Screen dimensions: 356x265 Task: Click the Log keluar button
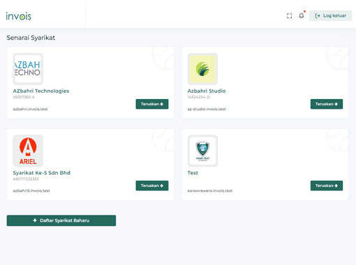pos(330,16)
